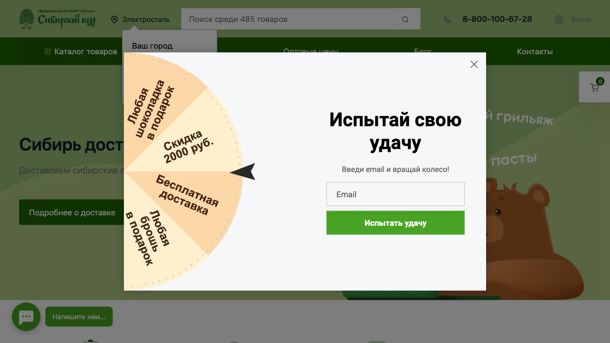
Task: Click the Любая брошь в подарок segment
Action: pos(147,238)
